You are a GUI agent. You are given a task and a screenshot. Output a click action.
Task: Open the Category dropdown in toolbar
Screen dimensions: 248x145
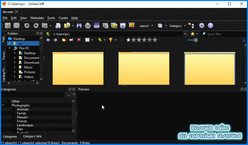[178, 26]
